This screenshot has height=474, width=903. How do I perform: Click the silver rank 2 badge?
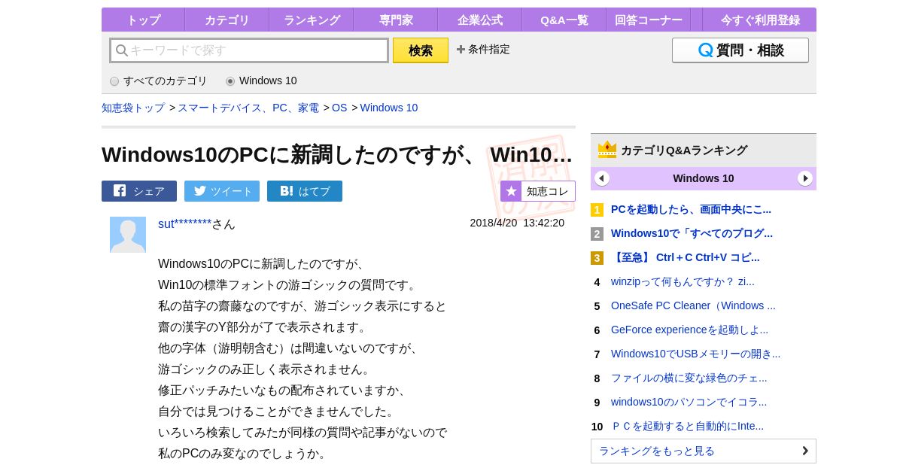[597, 234]
